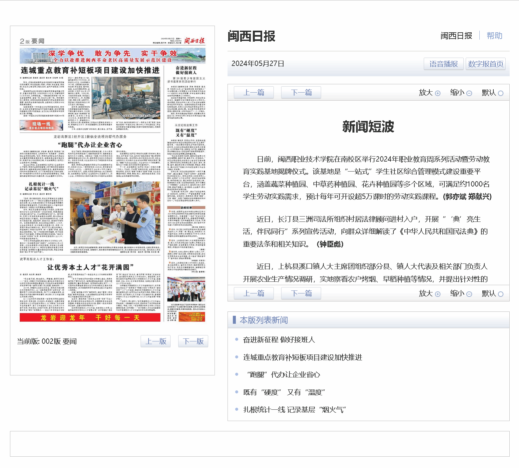This screenshot has height=468, width=519.
Task: Click the newspaper page 2 thumbnail image
Action: tap(113, 180)
